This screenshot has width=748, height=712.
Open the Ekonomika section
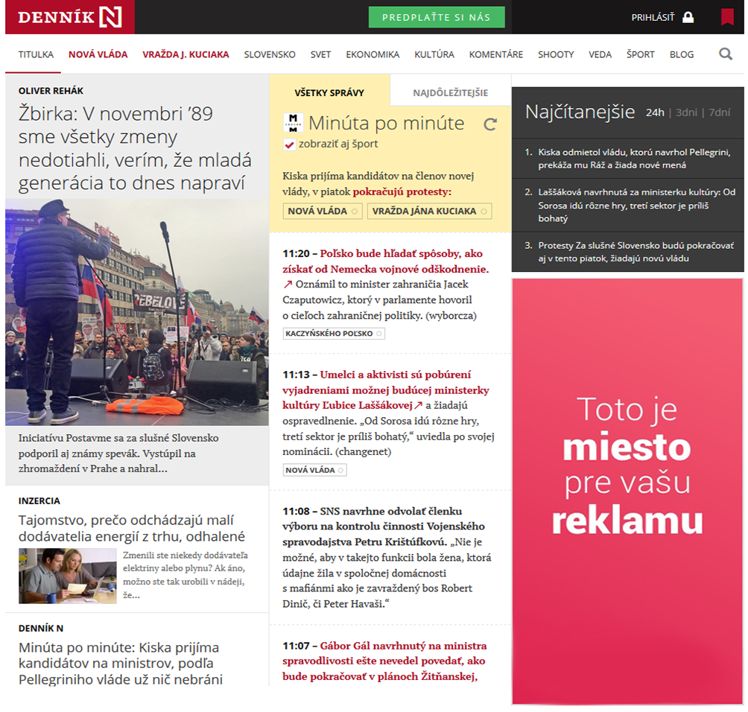point(373,54)
